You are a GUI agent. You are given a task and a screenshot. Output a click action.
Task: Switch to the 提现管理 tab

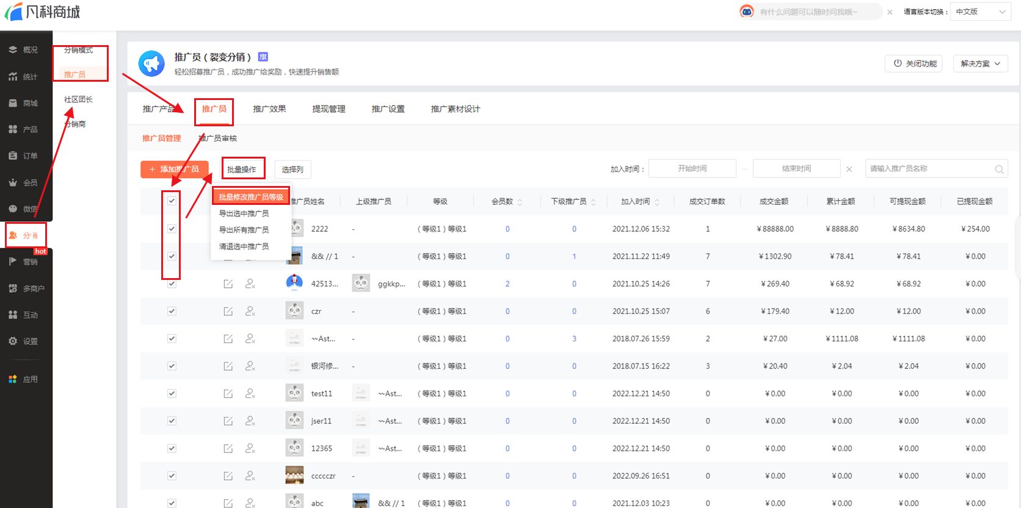pos(329,109)
